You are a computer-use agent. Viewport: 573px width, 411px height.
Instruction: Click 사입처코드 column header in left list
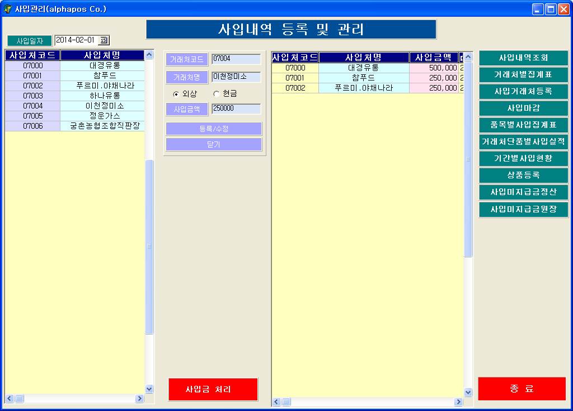click(32, 55)
